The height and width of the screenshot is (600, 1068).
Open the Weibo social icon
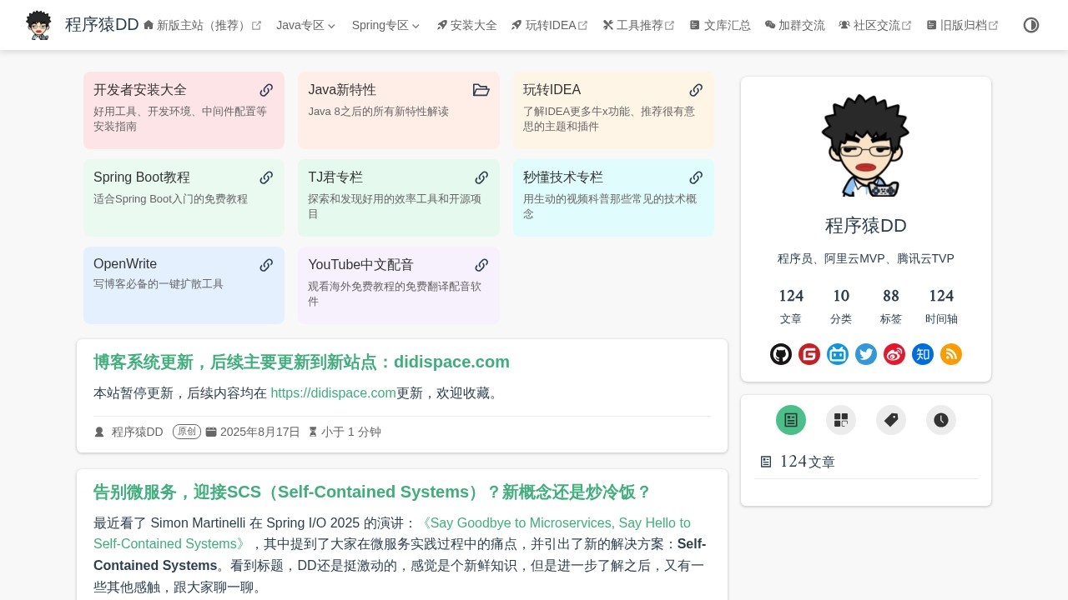(x=894, y=354)
